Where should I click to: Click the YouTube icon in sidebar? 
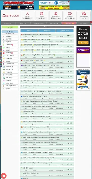(x=4, y=53)
